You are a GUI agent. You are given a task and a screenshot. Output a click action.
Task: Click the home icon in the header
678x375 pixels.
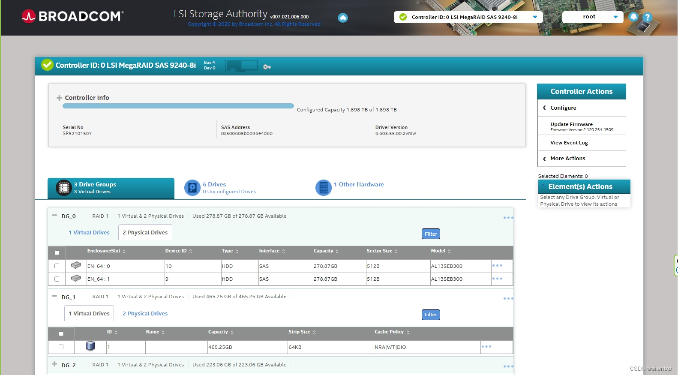point(343,18)
